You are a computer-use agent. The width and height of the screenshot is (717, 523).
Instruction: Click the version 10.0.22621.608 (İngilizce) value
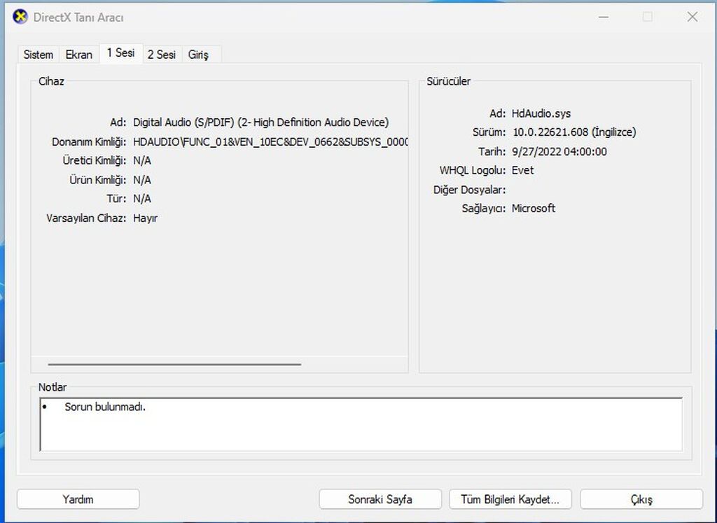pyautogui.click(x=574, y=132)
